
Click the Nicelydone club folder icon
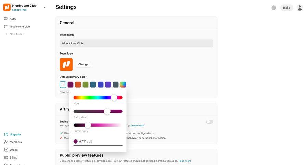pyautogui.click(x=6, y=27)
